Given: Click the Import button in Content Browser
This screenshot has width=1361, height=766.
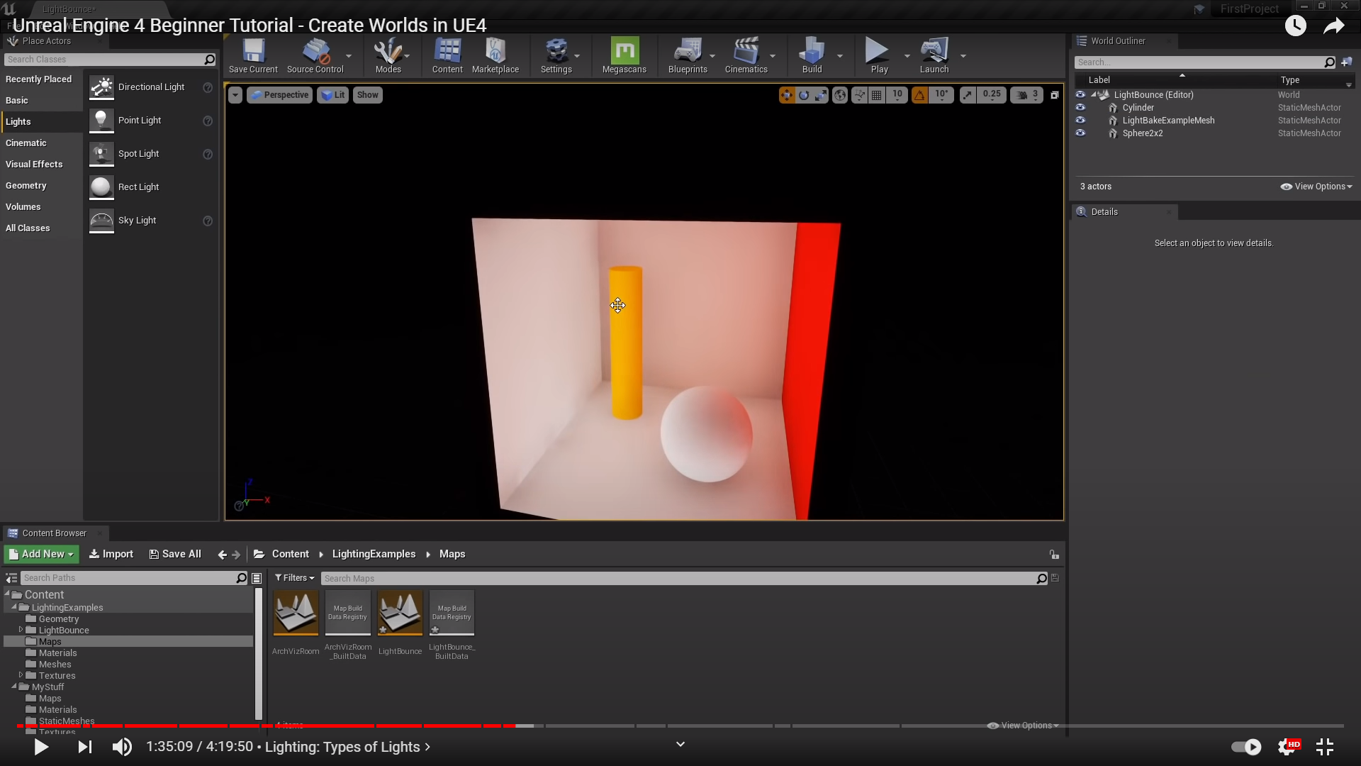Looking at the screenshot, I should (111, 554).
